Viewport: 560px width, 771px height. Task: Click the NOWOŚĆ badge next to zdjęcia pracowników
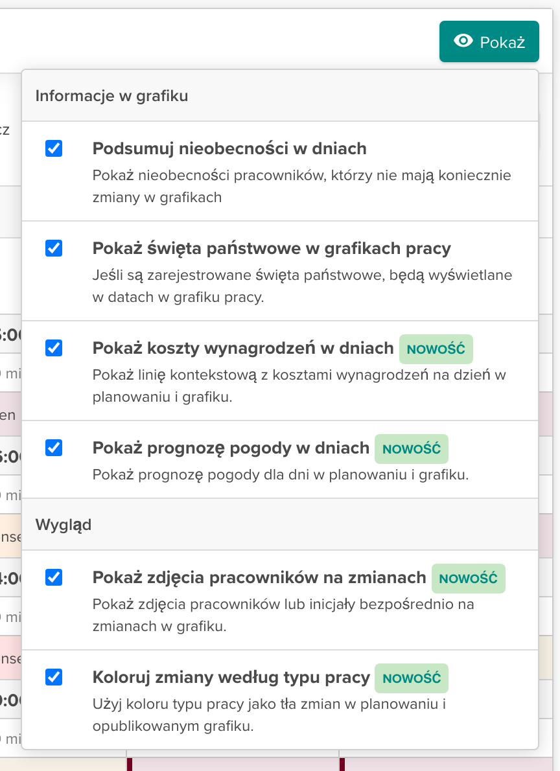pos(469,578)
